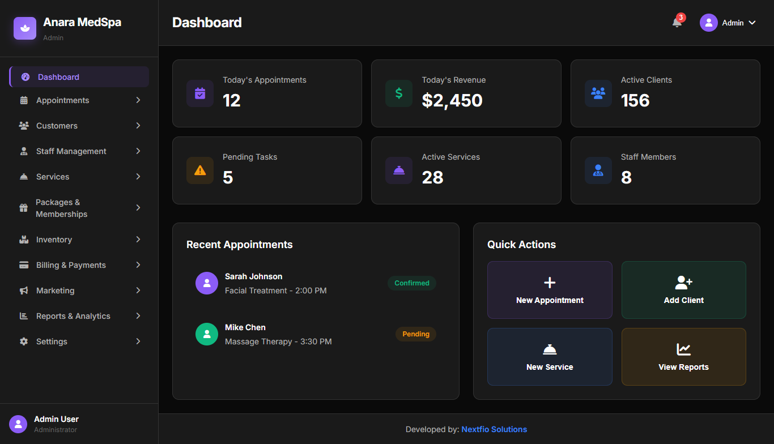Click the Pending Tasks warning icon
Image resolution: width=774 pixels, height=444 pixels.
[x=200, y=170]
